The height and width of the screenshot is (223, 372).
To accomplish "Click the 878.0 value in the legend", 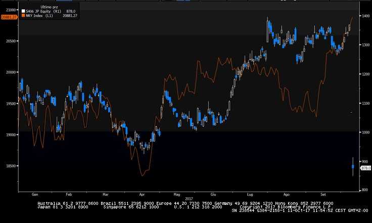I will point(71,11).
